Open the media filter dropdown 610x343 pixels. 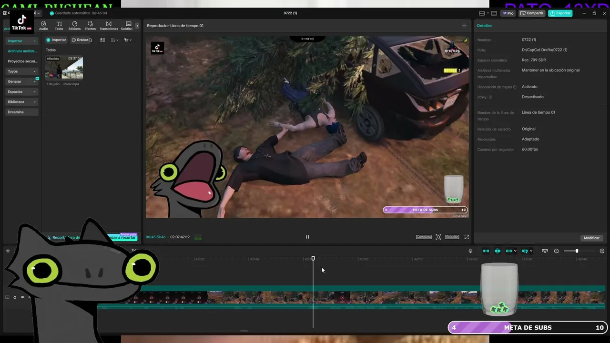point(127,40)
